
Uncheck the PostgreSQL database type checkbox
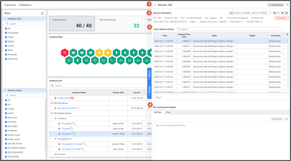(6, 33)
